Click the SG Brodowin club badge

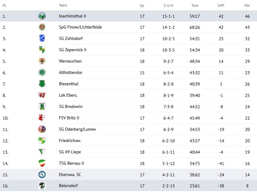42,106
